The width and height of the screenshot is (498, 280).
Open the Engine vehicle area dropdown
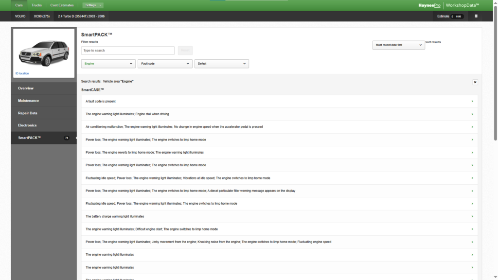(108, 64)
